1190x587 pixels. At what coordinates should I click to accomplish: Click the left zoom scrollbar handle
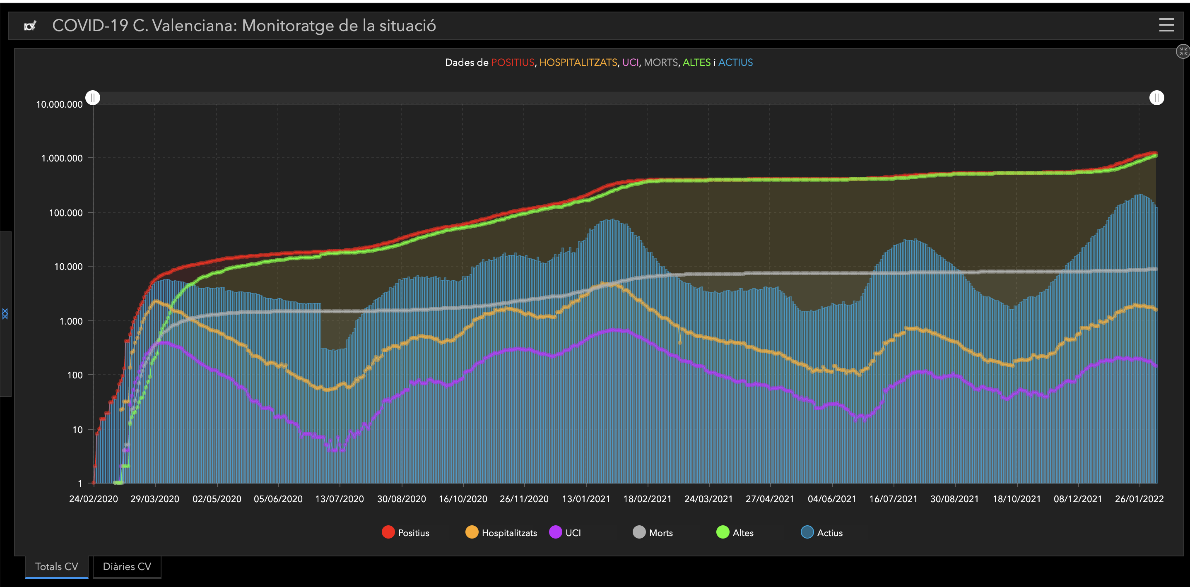93,97
